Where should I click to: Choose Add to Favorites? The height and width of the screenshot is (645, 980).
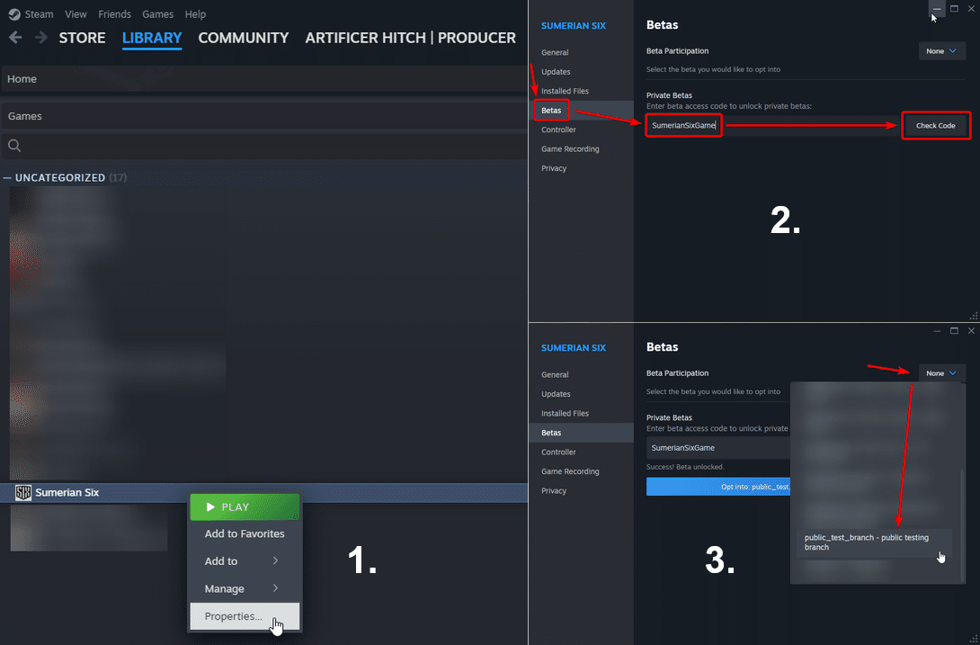[245, 533]
